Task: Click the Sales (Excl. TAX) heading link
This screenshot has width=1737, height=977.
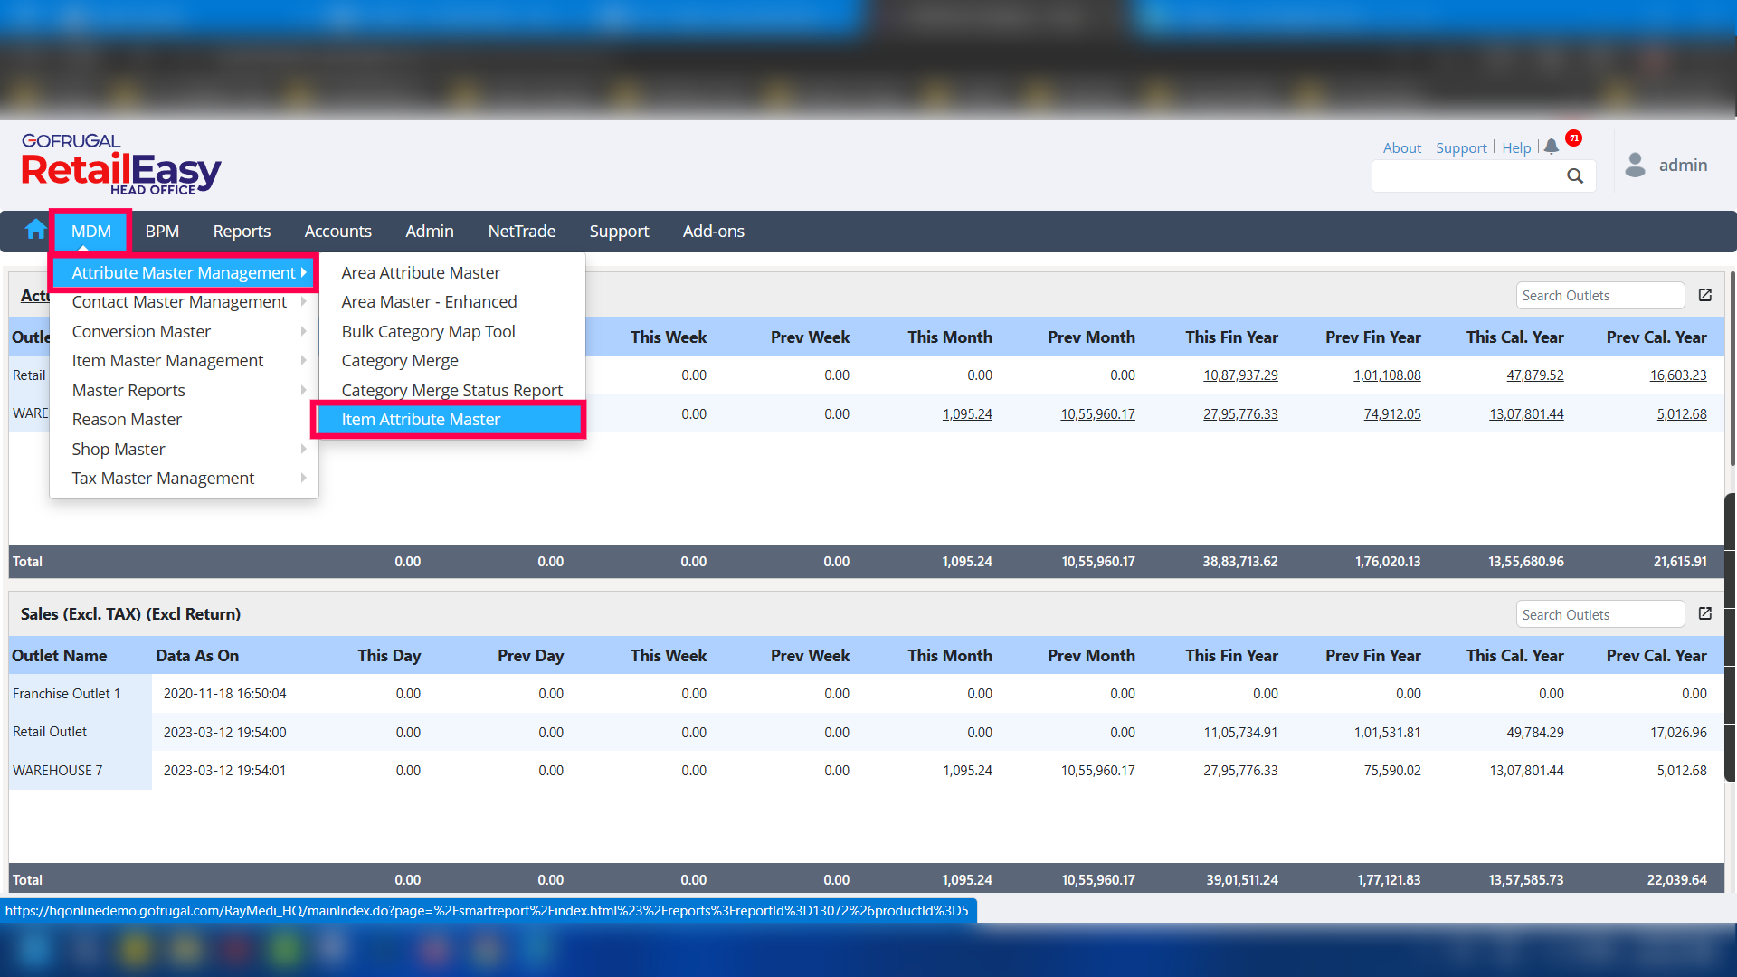Action: (x=130, y=614)
